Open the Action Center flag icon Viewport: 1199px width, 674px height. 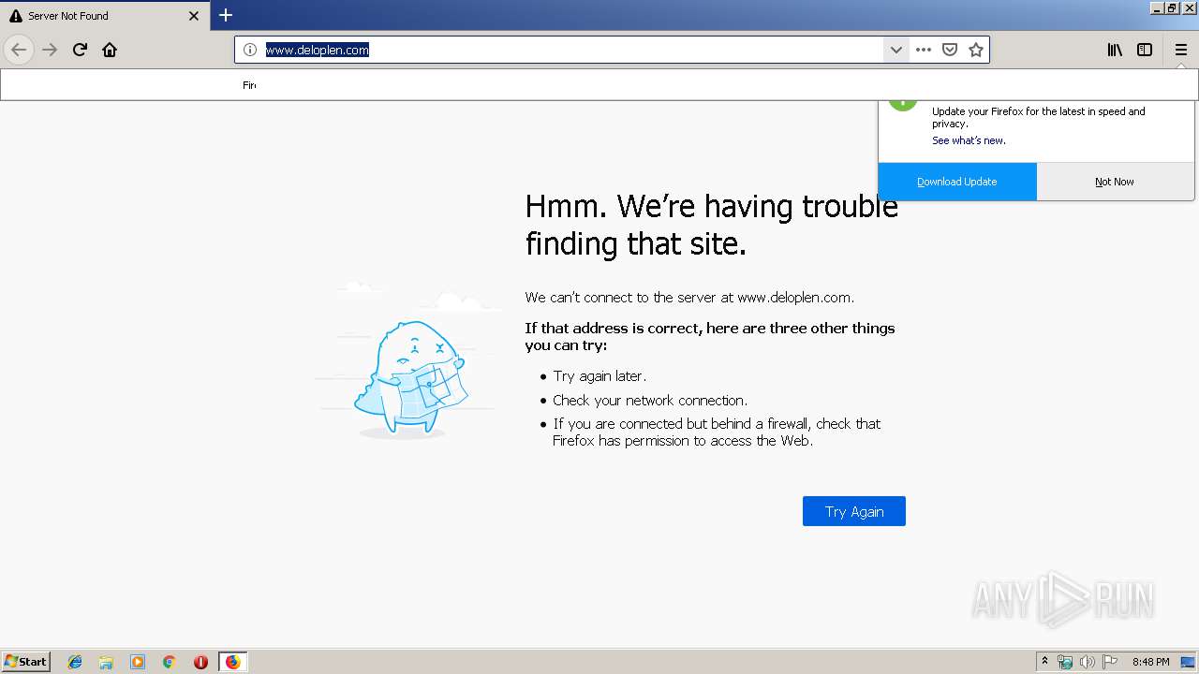click(1110, 662)
